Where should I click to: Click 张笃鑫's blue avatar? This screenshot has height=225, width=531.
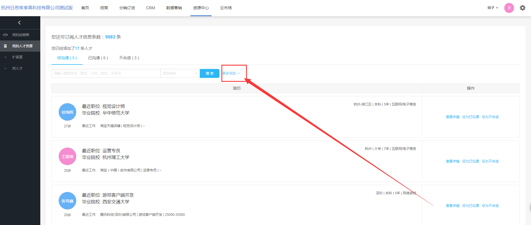click(67, 201)
